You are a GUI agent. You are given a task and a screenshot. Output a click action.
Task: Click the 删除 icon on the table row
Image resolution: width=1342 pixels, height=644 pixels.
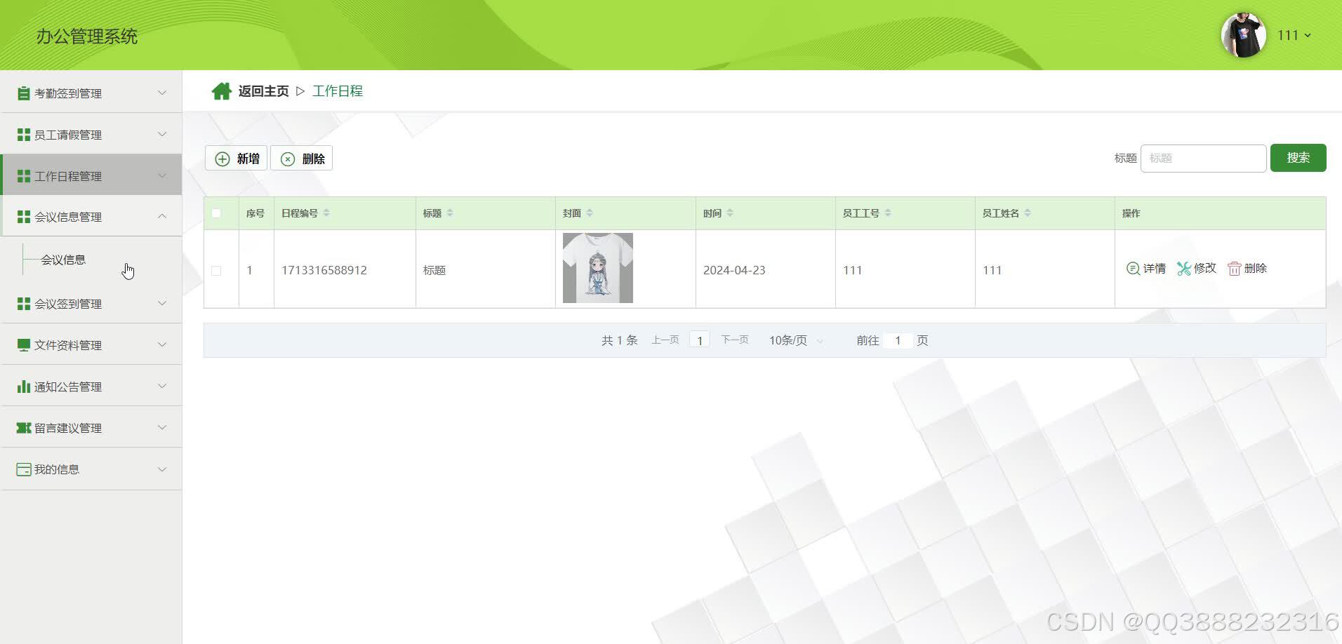[1234, 268]
